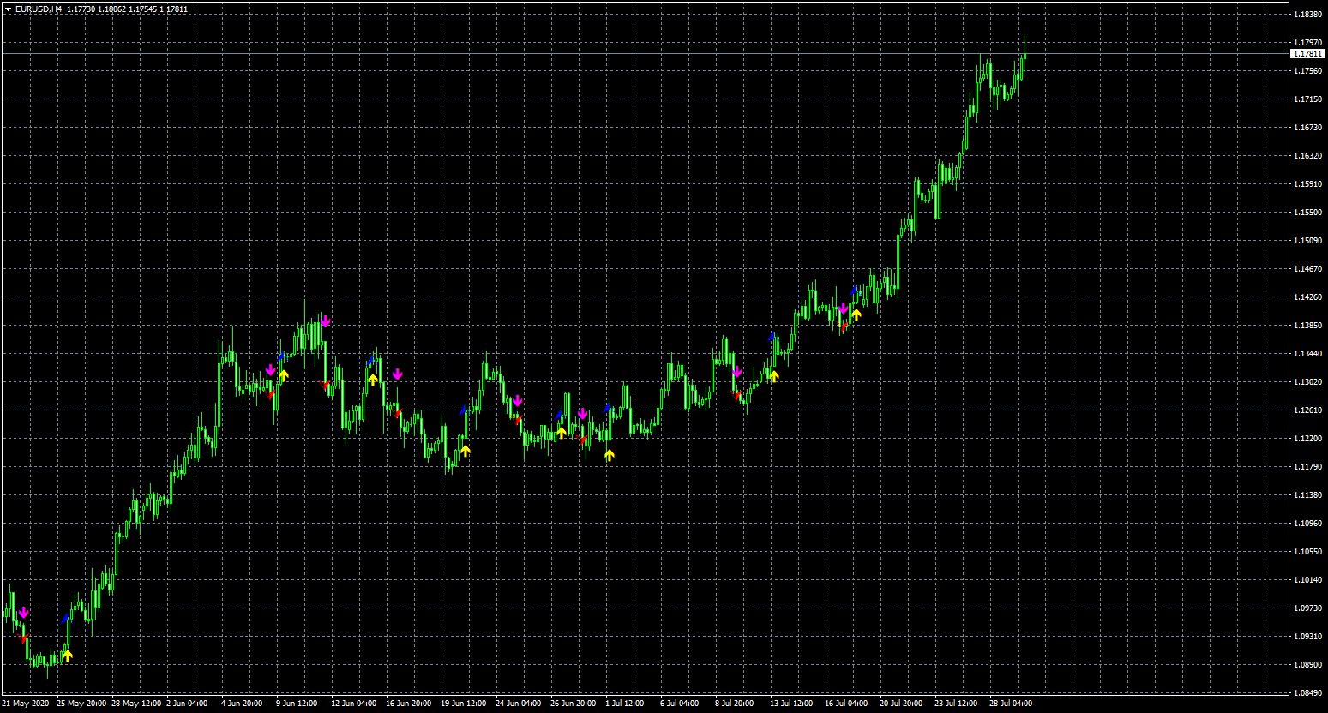Click the price axis label 1.11380
Image resolution: width=1328 pixels, height=713 pixels.
point(1307,495)
